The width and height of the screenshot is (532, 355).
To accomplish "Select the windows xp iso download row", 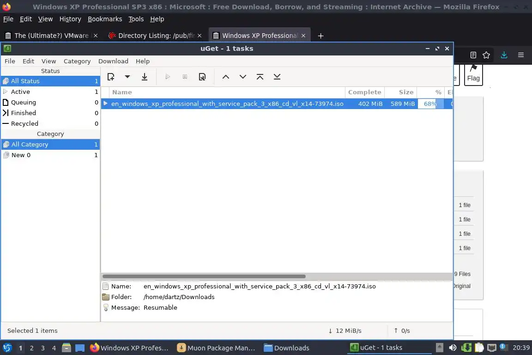I will click(x=277, y=104).
